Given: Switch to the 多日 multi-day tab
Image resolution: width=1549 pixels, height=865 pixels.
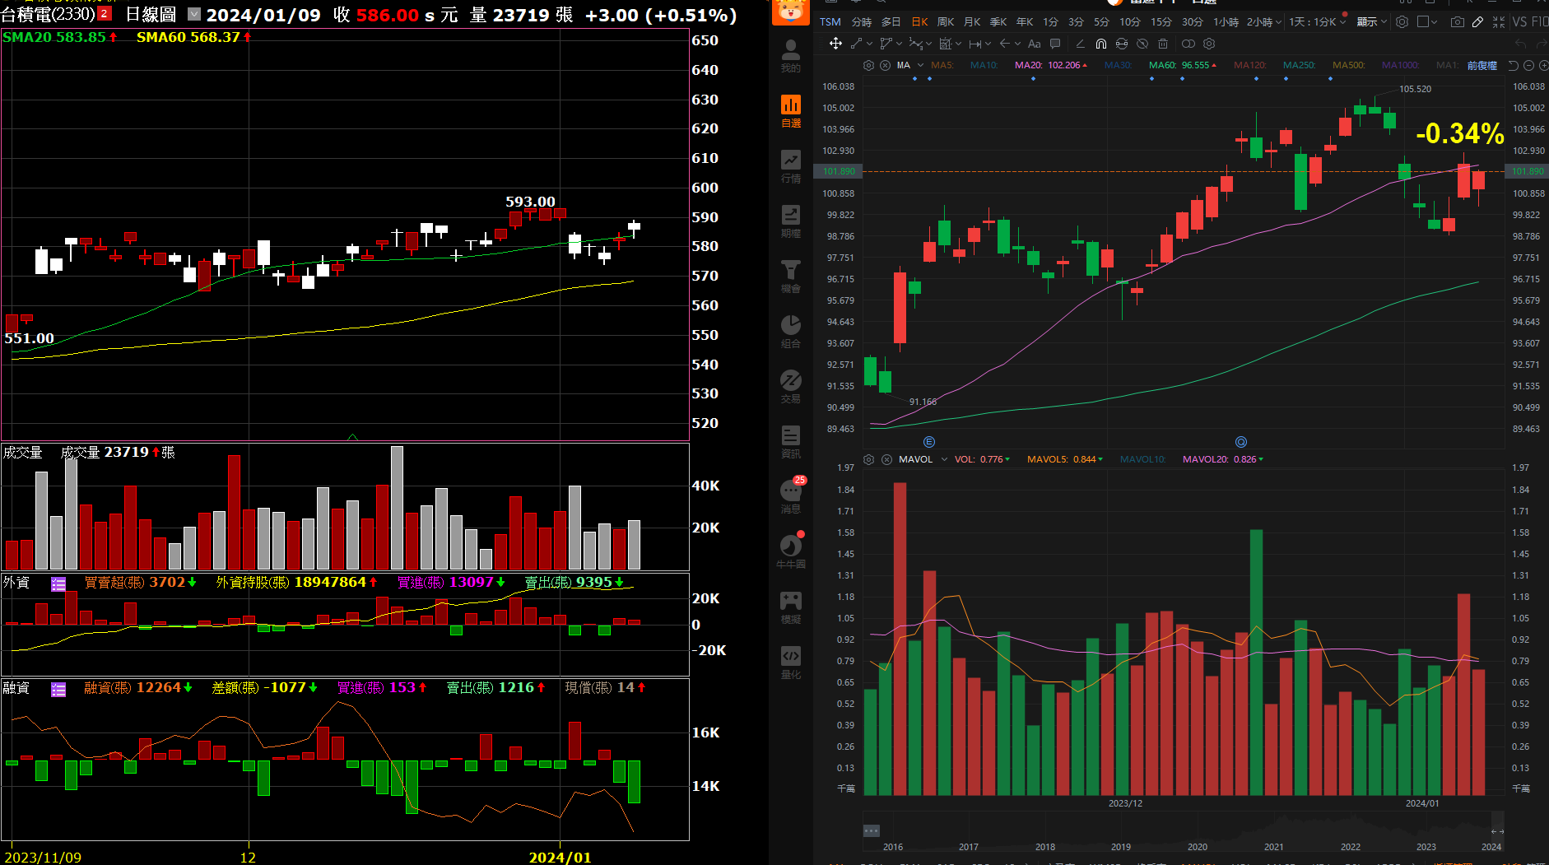Looking at the screenshot, I should (x=891, y=22).
